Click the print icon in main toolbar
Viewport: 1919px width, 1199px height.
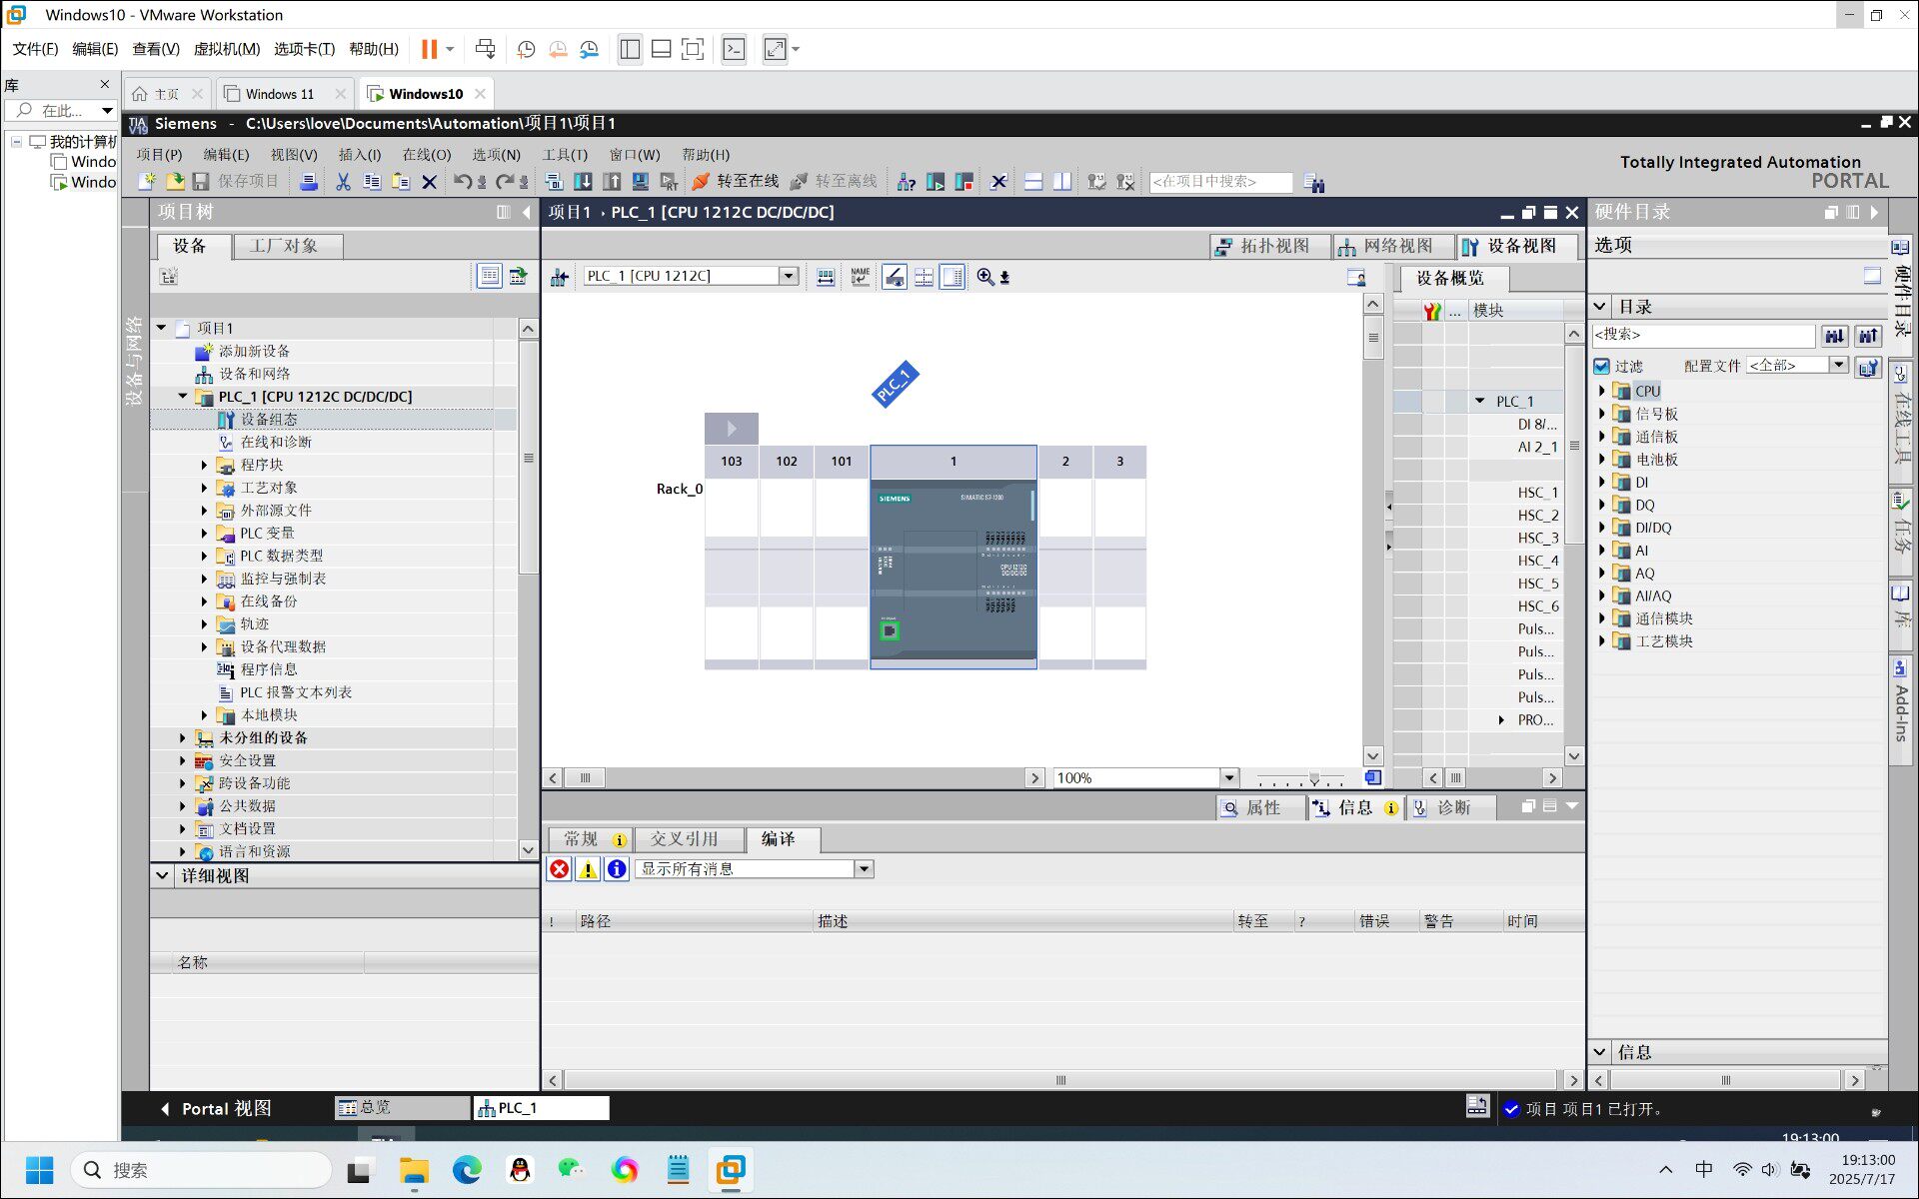(309, 181)
